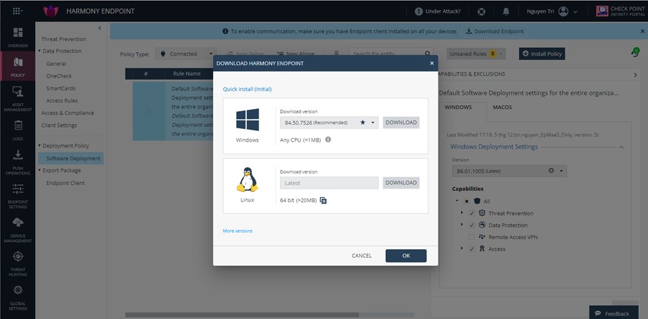Image resolution: width=648 pixels, height=319 pixels.
Task: Open Push Operations sidebar icon
Action: tap(18, 155)
